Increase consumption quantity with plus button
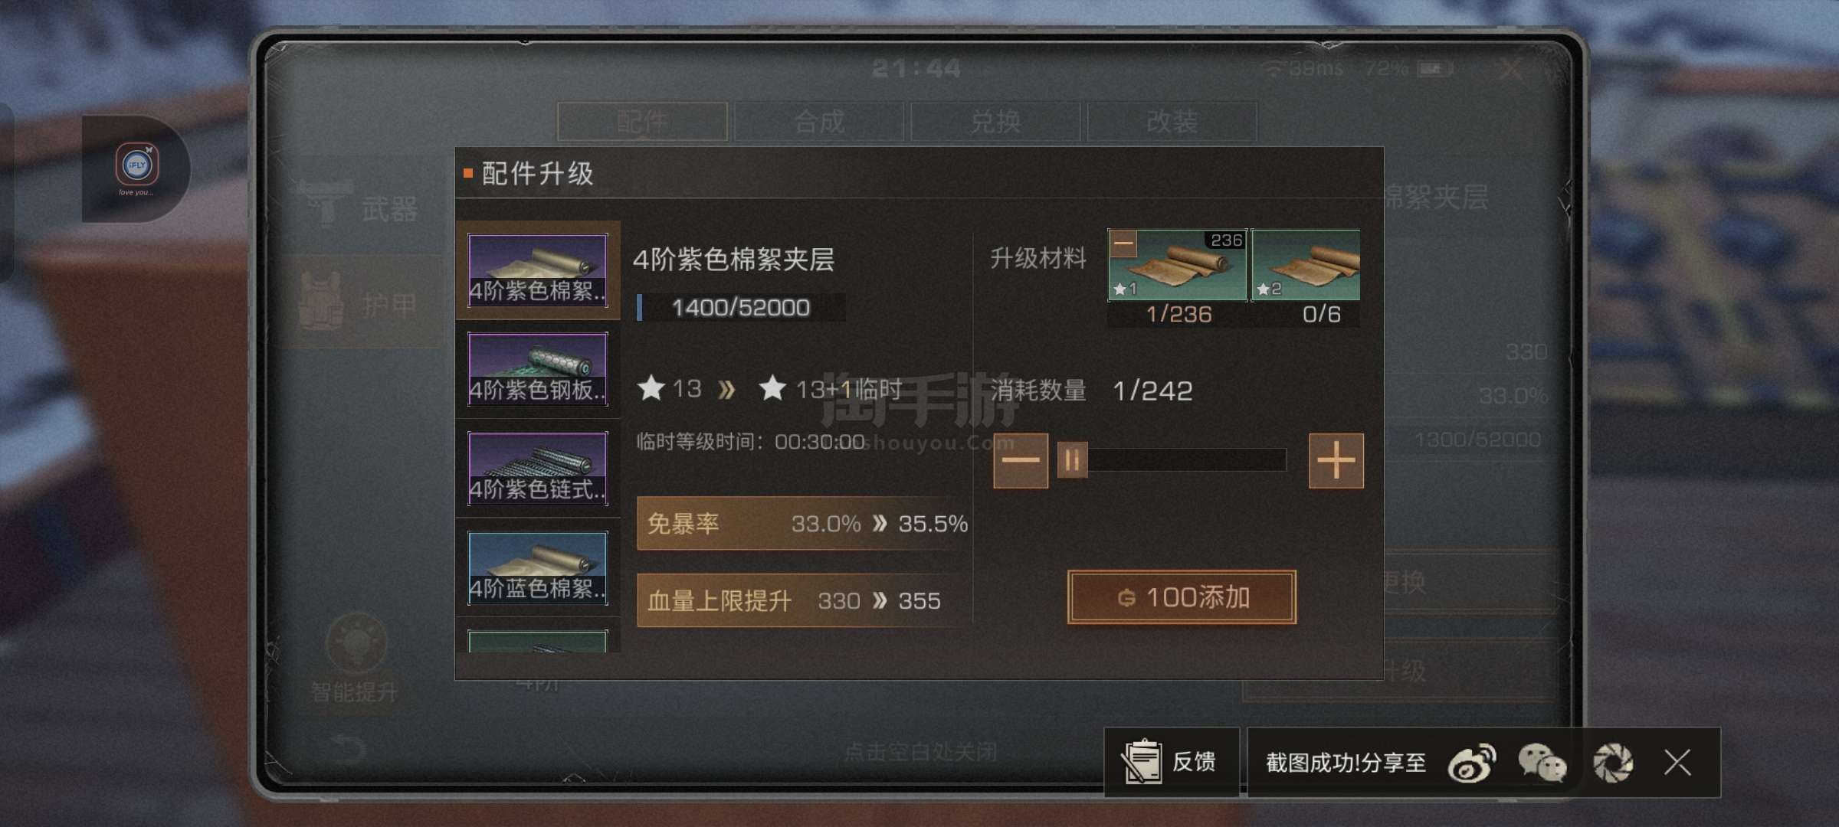 coord(1336,460)
